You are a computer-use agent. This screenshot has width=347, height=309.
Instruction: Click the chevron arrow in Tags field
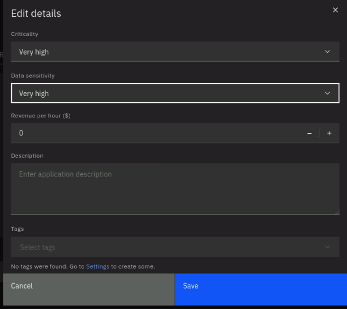(x=327, y=247)
